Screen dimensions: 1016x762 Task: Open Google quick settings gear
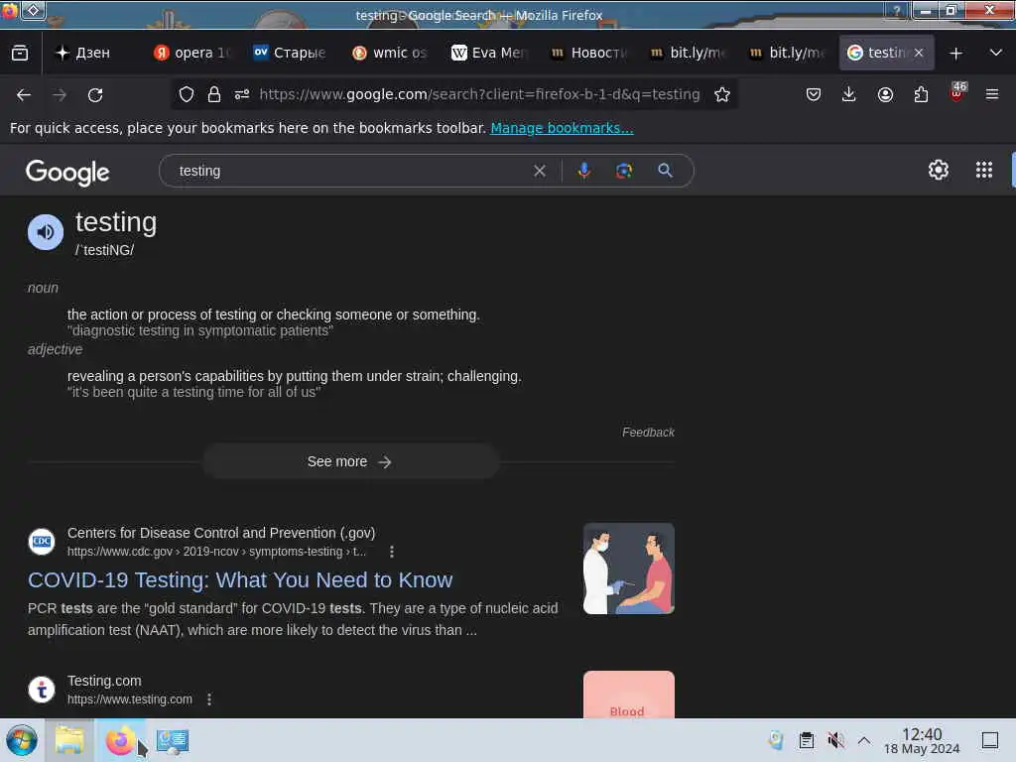point(939,170)
